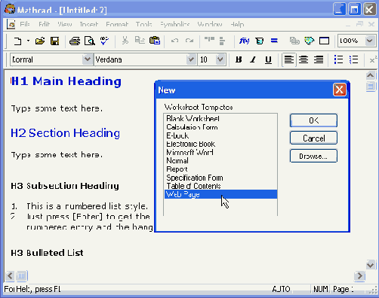This screenshot has height=298, width=379.
Task: Click the Insert Hyperlink icon
Action: [294, 41]
